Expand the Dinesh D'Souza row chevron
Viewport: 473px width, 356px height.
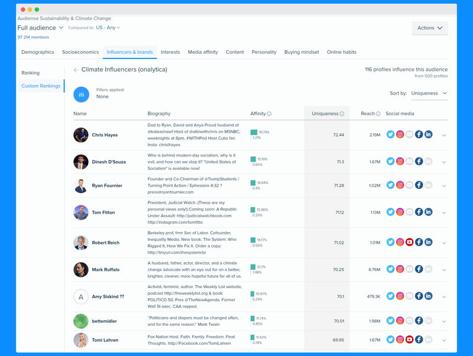pyautogui.click(x=444, y=162)
